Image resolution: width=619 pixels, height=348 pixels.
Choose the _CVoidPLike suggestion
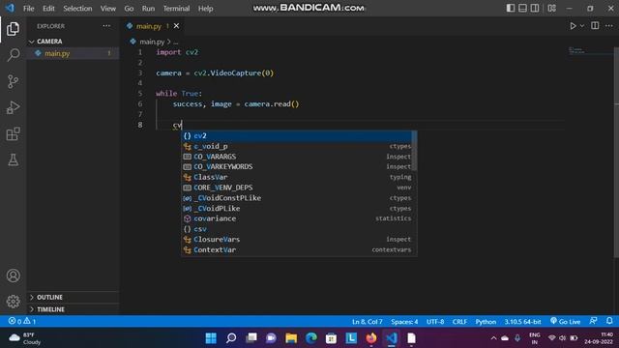[296, 209]
